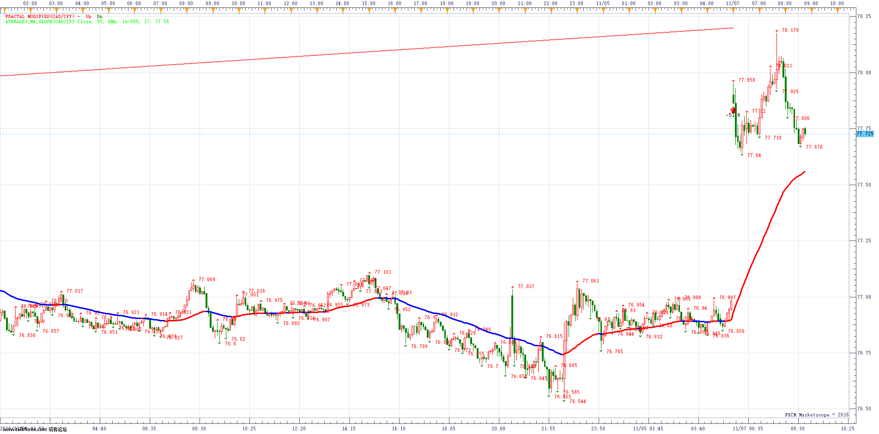Image resolution: width=879 pixels, height=434 pixels.
Task: Click the 21:55 time axis label
Action: click(x=548, y=428)
